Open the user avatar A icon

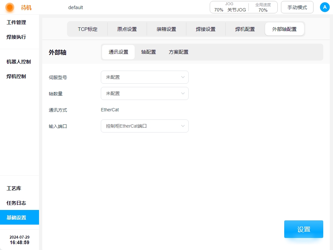click(325, 7)
